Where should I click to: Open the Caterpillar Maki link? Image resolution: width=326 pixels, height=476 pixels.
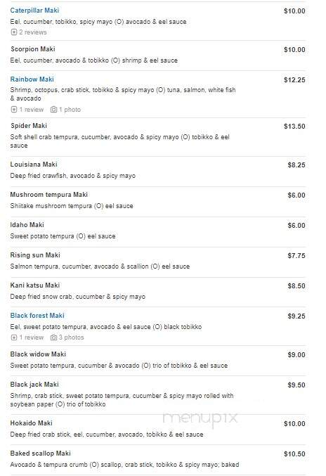[x=34, y=11]
